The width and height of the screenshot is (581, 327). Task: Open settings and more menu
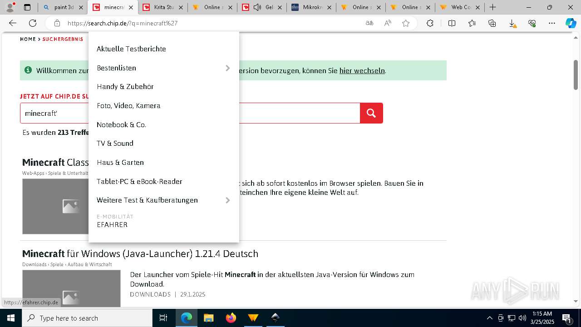(x=552, y=23)
